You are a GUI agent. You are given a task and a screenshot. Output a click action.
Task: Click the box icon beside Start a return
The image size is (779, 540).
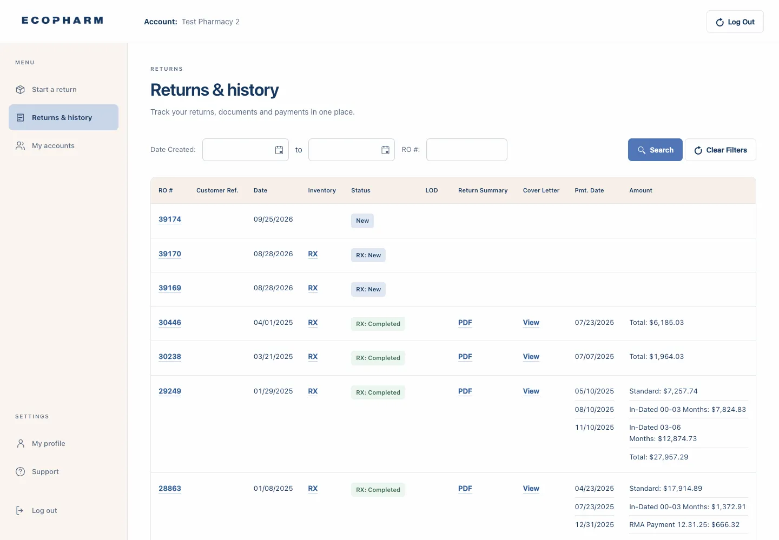(x=21, y=90)
